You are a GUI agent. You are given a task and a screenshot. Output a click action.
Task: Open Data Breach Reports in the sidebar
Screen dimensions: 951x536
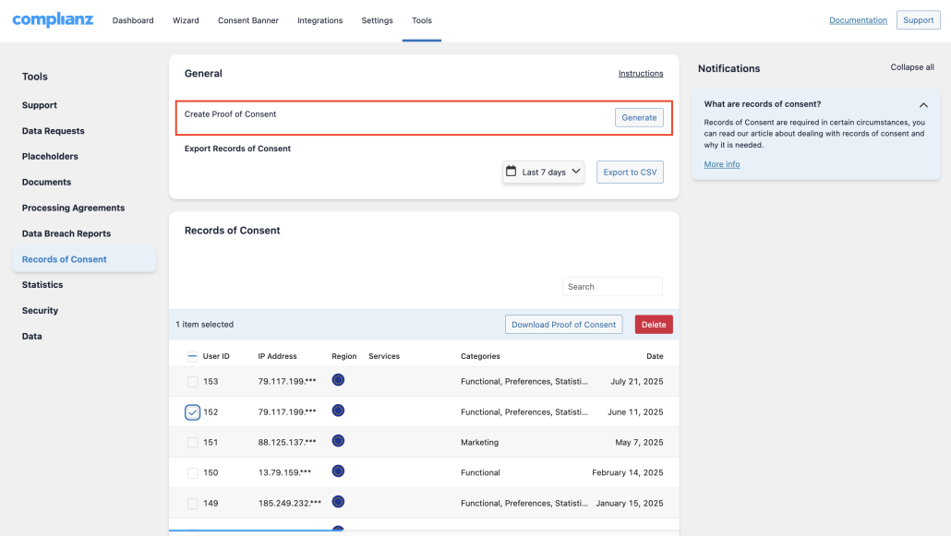point(66,233)
